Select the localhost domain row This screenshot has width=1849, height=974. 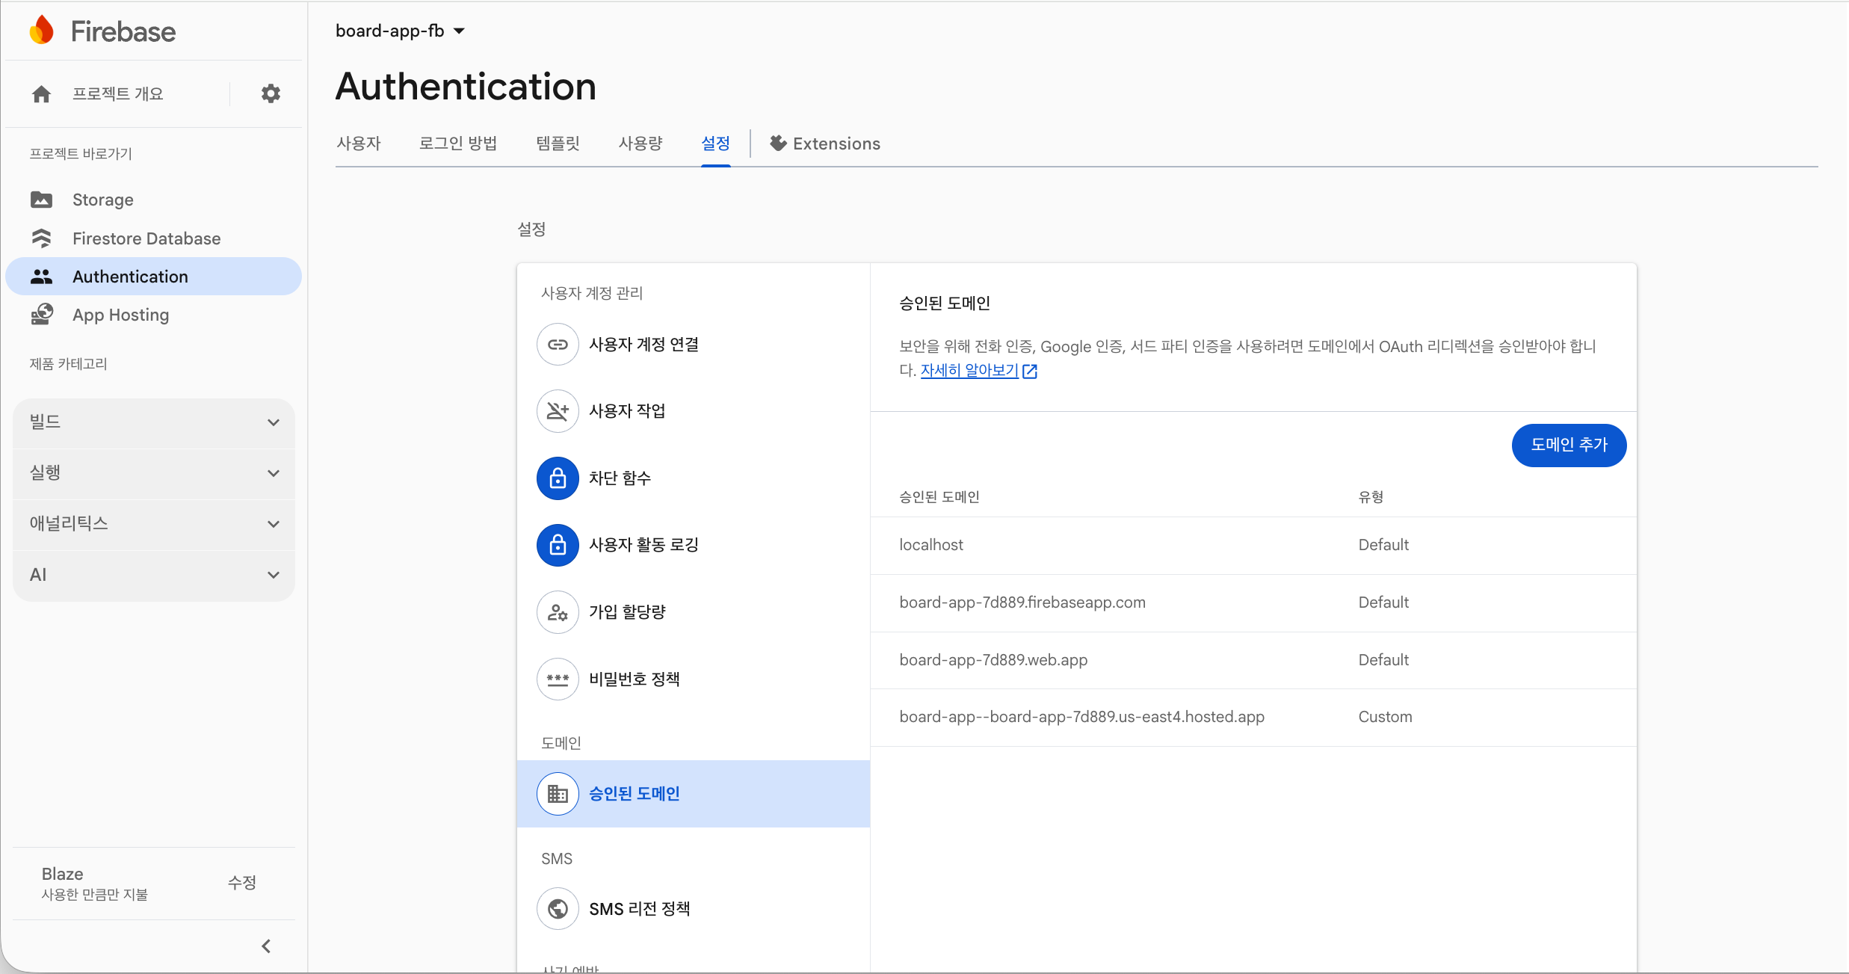tap(931, 545)
